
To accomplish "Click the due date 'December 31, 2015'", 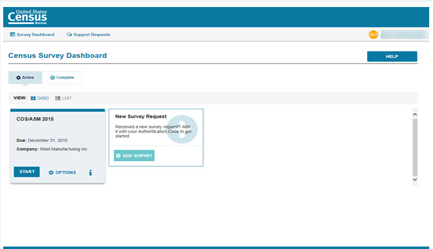I will pos(48,140).
